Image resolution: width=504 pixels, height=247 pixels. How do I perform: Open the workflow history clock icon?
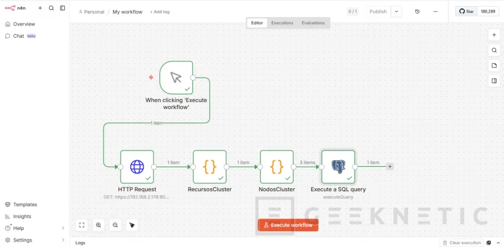tap(417, 12)
